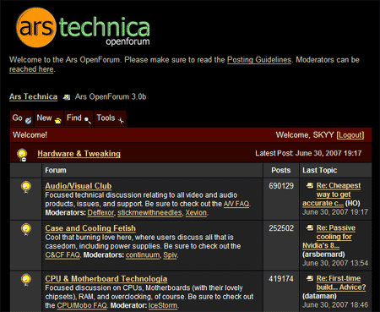Click the 'June 30, 2007 13:54' timestamp

click(335, 263)
